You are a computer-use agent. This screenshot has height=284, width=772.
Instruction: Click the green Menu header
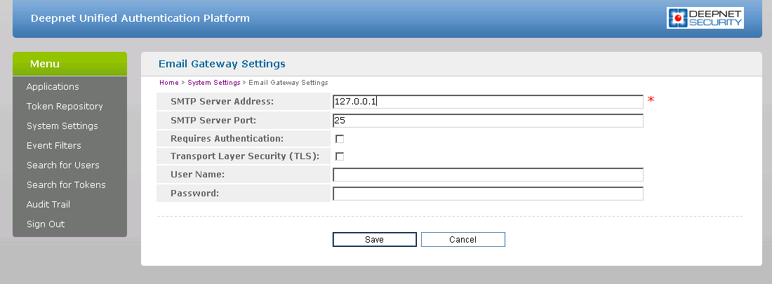[x=69, y=64]
